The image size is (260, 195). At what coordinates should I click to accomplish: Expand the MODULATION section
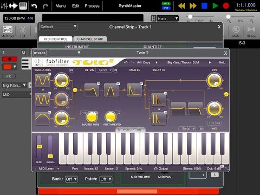(x=131, y=129)
